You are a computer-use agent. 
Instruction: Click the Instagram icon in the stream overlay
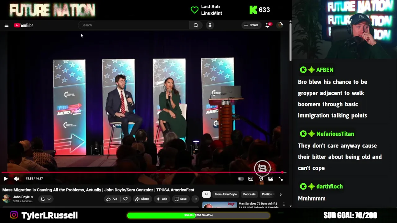[x=14, y=215]
